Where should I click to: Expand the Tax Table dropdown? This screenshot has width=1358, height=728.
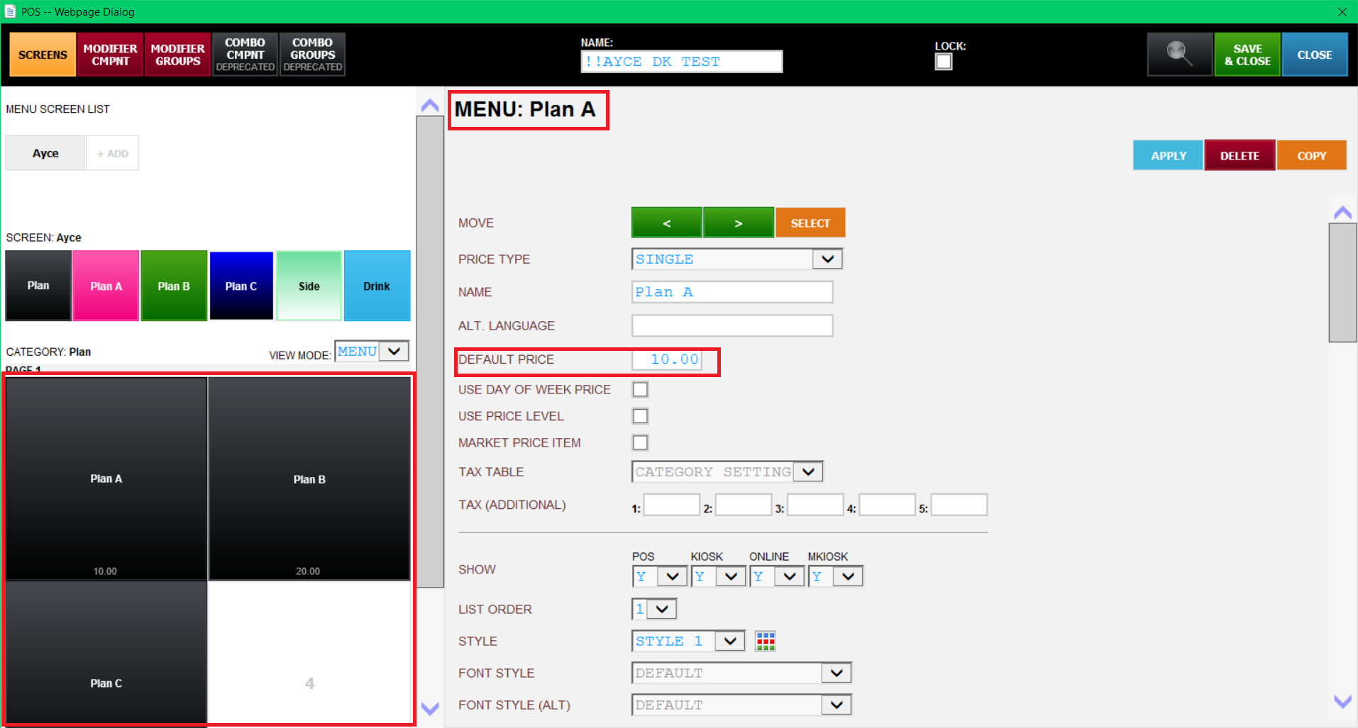727,471
